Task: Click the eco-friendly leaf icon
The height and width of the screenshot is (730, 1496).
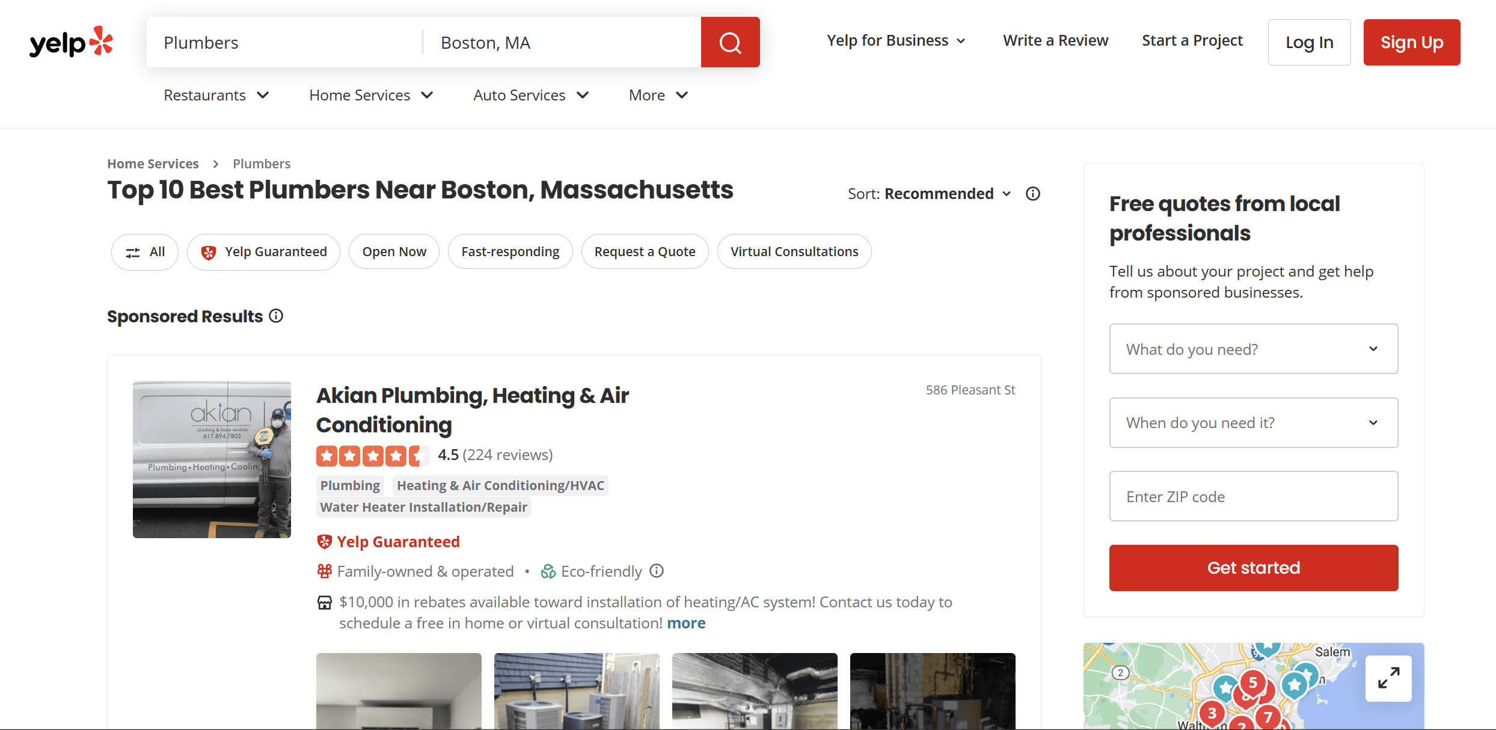Action: point(548,571)
